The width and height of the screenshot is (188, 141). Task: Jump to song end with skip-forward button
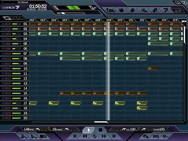pos(114,136)
